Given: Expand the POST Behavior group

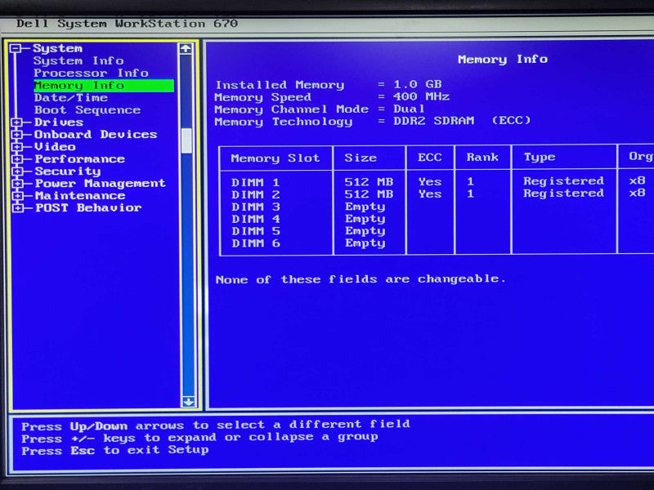Looking at the screenshot, I should point(17,208).
